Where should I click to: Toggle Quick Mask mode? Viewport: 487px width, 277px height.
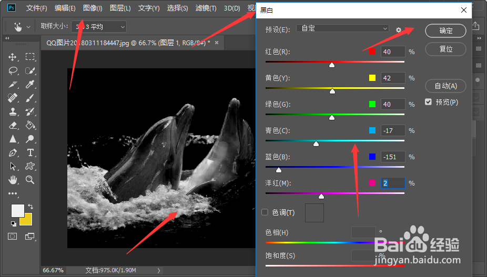(x=13, y=237)
